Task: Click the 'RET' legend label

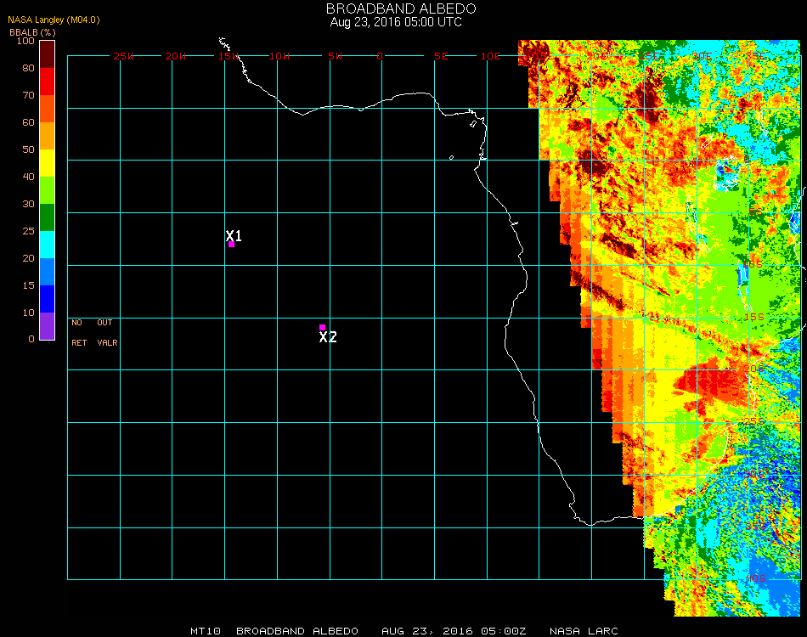Action: point(79,342)
